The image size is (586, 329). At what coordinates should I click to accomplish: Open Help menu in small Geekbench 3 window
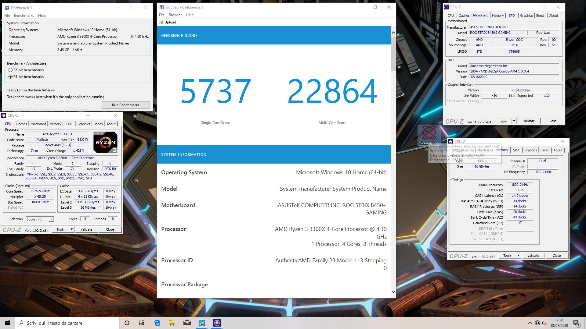[42, 16]
